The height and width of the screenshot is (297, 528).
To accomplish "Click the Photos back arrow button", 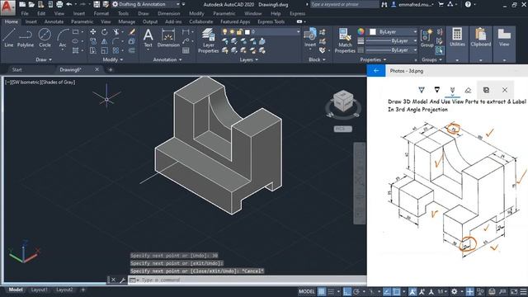I will pyautogui.click(x=376, y=71).
